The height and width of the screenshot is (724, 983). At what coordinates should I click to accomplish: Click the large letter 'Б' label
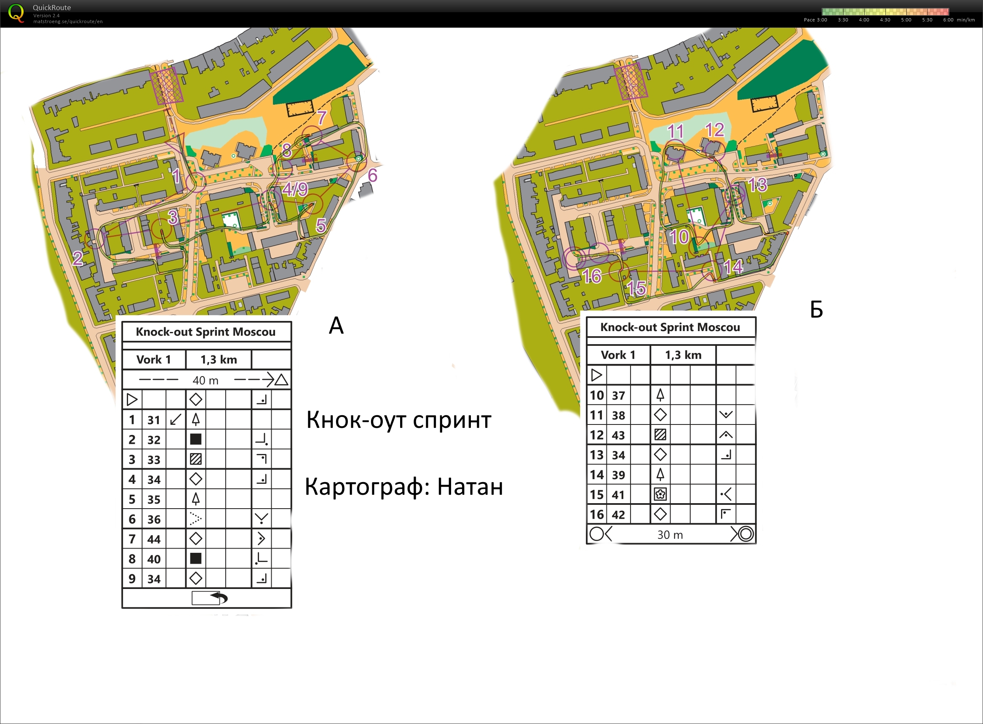816,309
